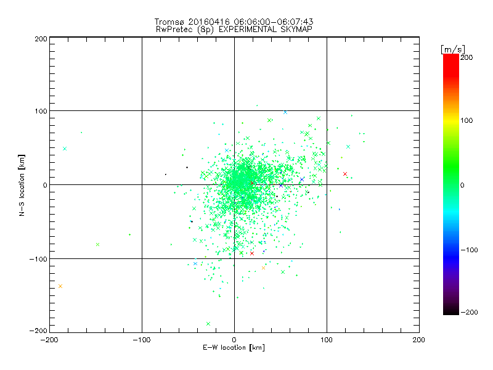Click the "[m/s]" colorbar unit label

[453, 49]
